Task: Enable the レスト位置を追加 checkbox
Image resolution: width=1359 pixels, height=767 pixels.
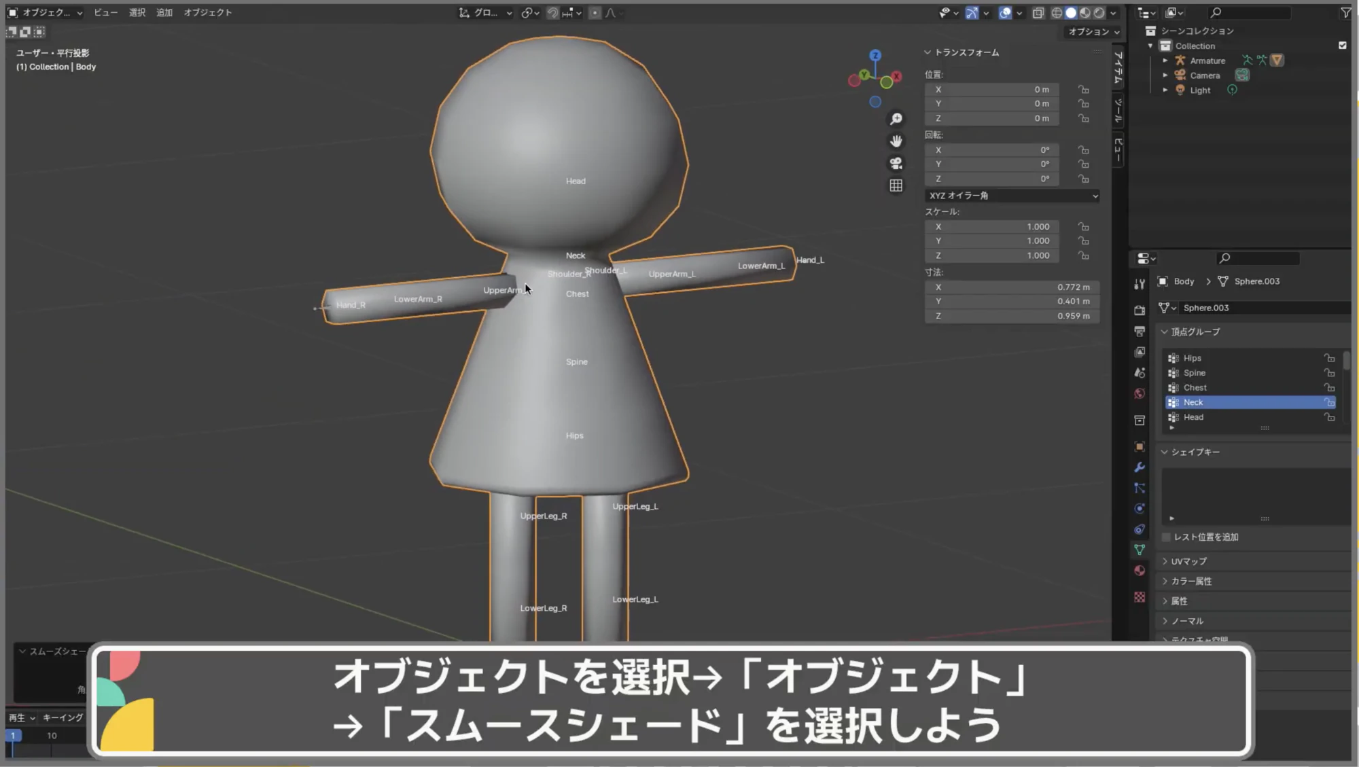Action: pos(1167,537)
